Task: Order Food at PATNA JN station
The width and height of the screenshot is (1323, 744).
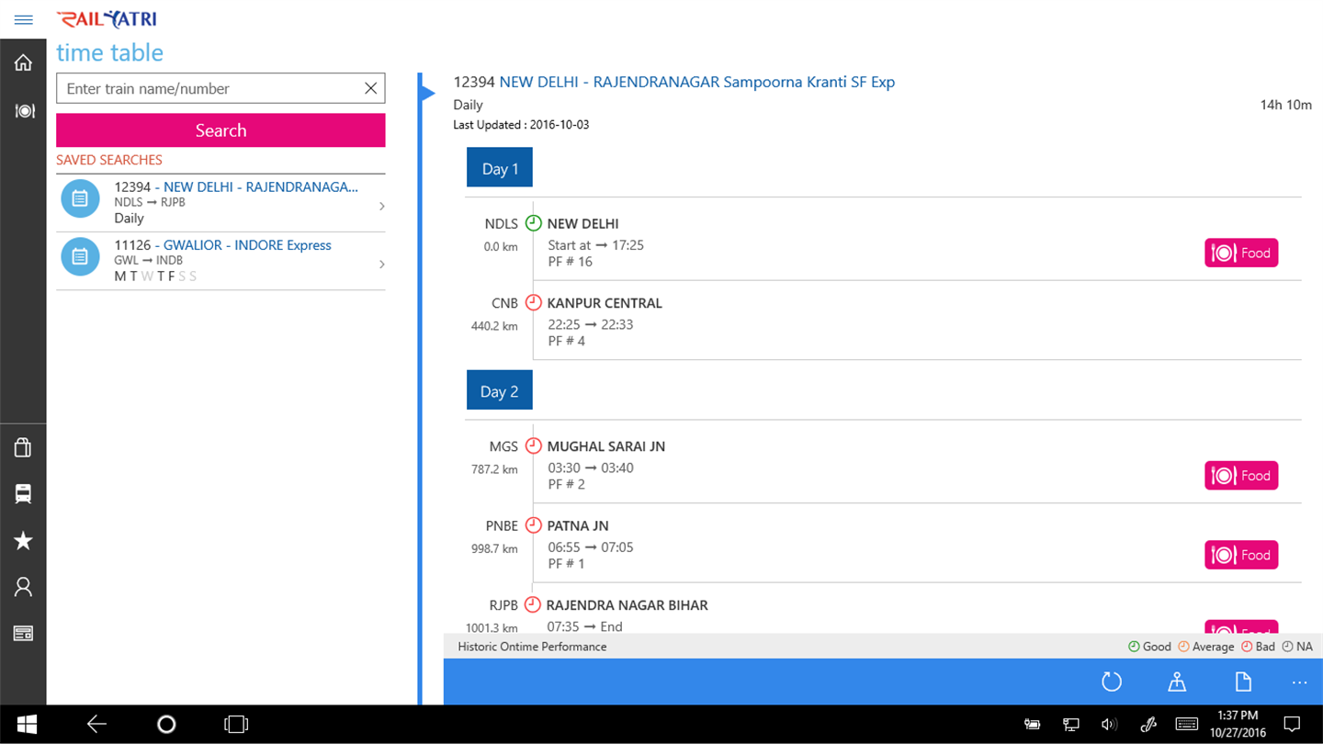Action: [x=1241, y=555]
